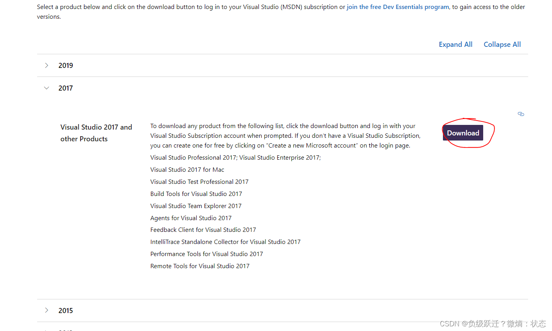The height and width of the screenshot is (331, 552).
Task: Select the 2017 section heading
Action: click(66, 88)
